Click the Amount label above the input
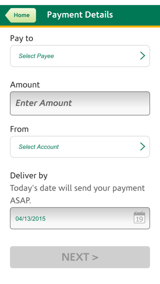Image resolution: width=160 pixels, height=284 pixels. click(25, 84)
